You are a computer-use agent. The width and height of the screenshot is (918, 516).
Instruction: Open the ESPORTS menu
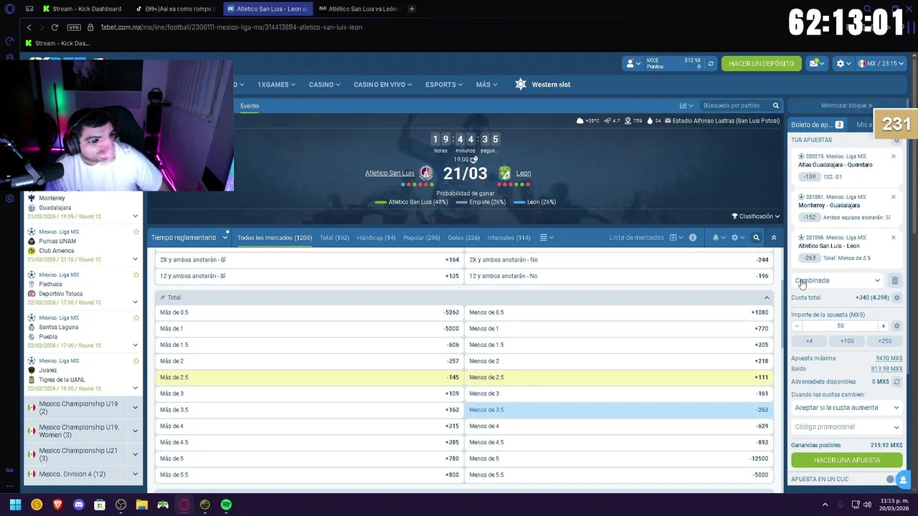[x=444, y=85]
